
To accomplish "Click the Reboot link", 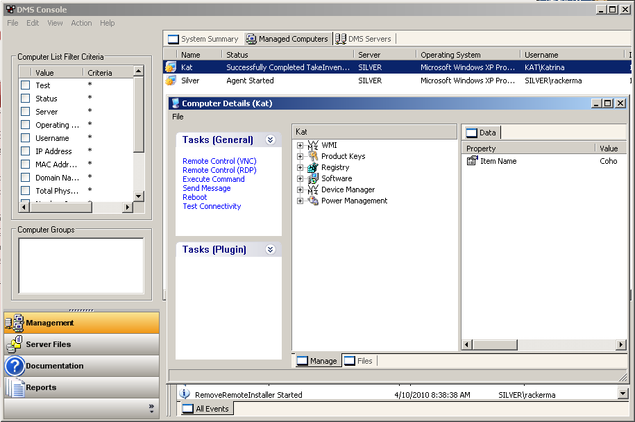I will point(195,197).
